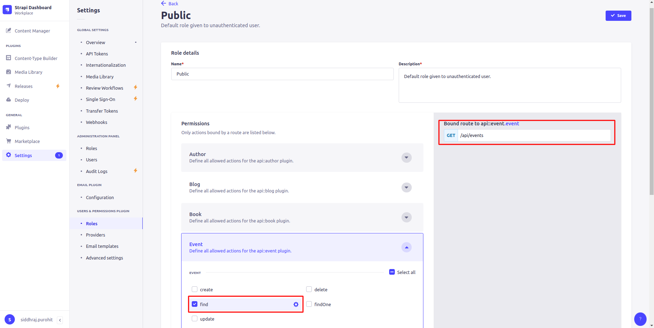Open the Content Manager from the sidebar
This screenshot has height=328, width=654.
click(32, 31)
